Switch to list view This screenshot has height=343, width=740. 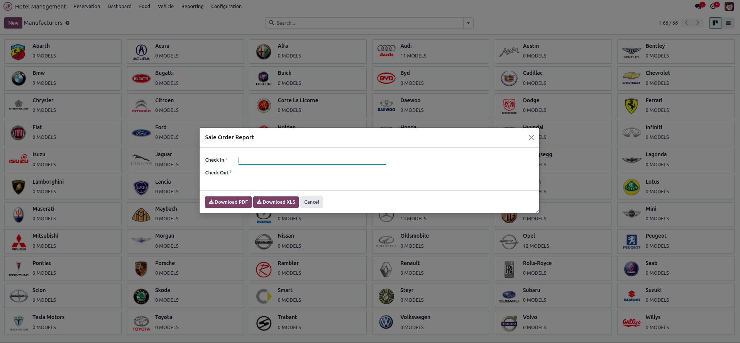[x=728, y=23]
